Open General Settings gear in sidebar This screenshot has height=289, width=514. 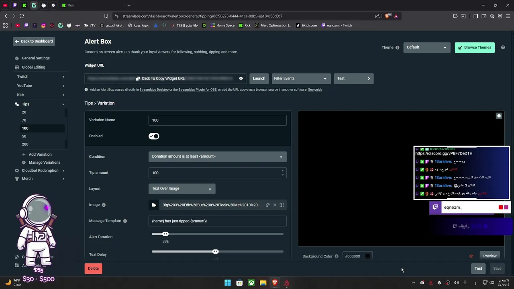coord(17,58)
